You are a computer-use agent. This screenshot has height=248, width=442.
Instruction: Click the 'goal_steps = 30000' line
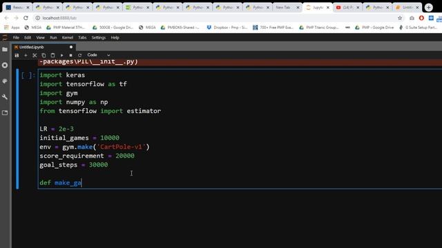pyautogui.click(x=74, y=165)
